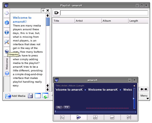Go to previous track in amaroK player
Image resolution: width=152 pixels, height=123 pixels.
62,117
